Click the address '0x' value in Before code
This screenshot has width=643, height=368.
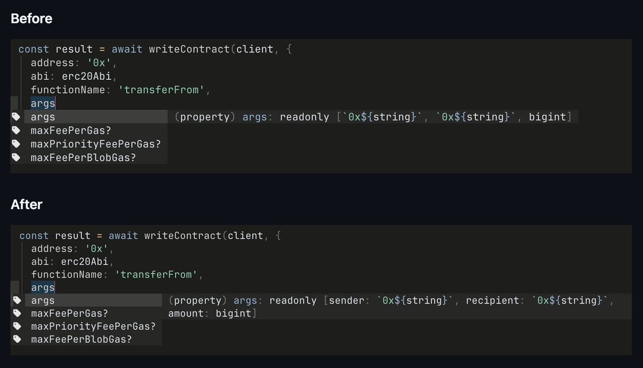coord(100,63)
